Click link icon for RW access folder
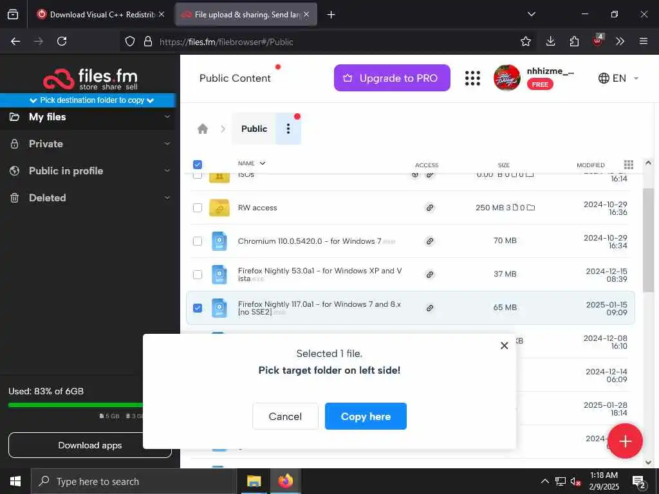 coord(429,208)
